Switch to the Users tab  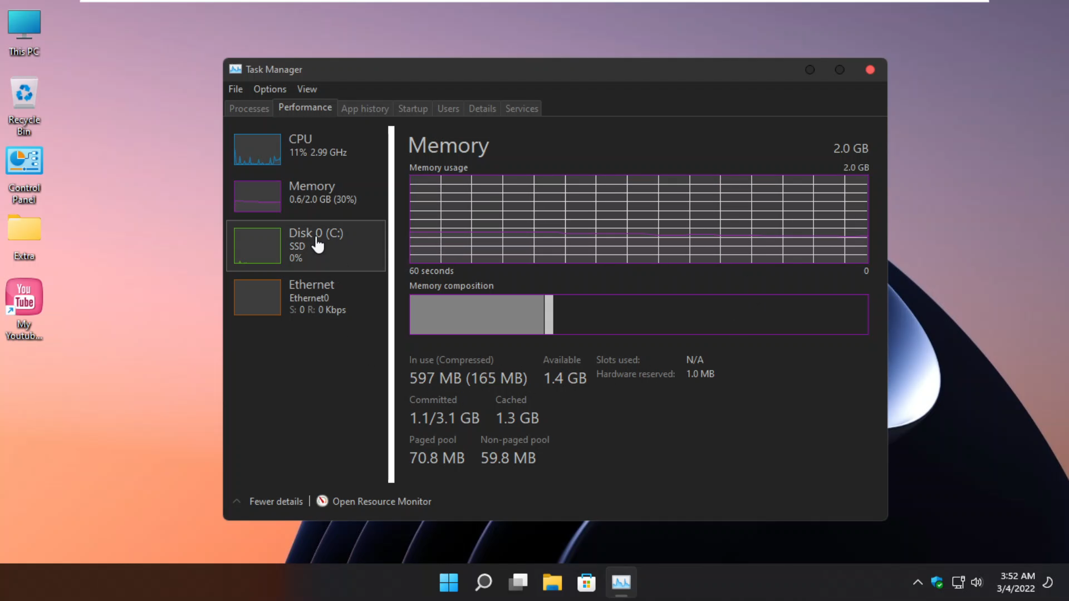(x=448, y=109)
